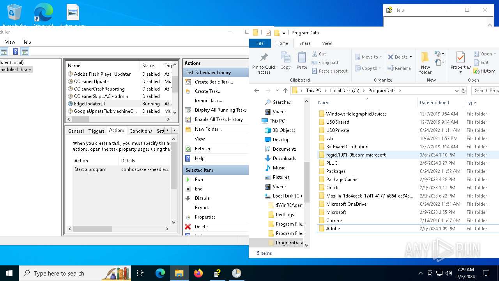
Task: Show hidden system tray icons
Action: pos(420,273)
